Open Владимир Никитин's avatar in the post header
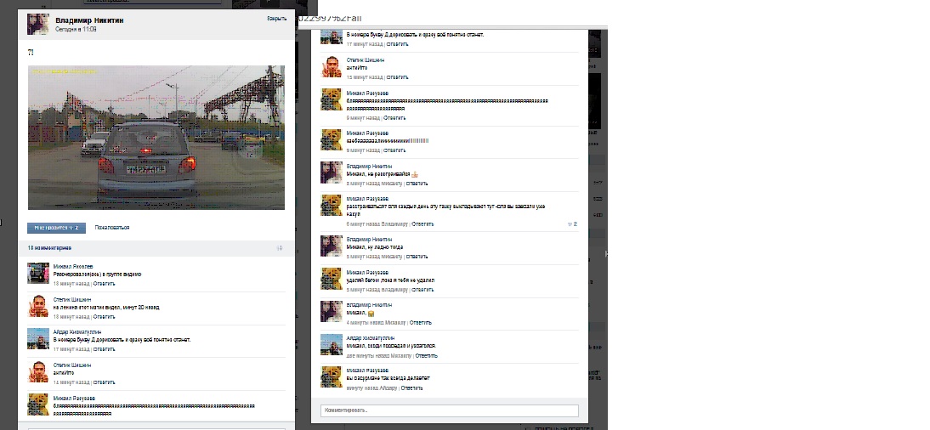930x430 pixels. click(x=38, y=25)
